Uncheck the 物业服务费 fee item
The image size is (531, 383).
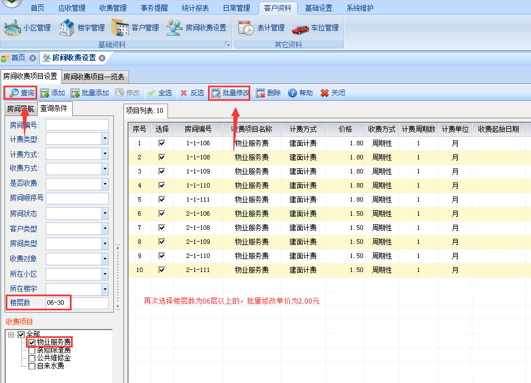click(32, 343)
